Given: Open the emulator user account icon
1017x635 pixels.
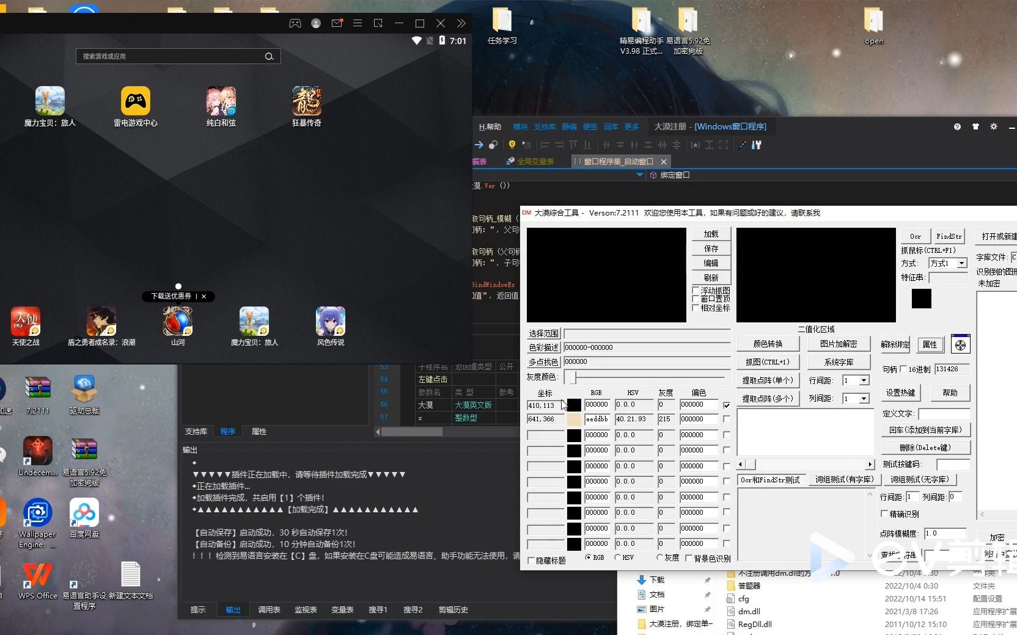Looking at the screenshot, I should click(x=316, y=23).
